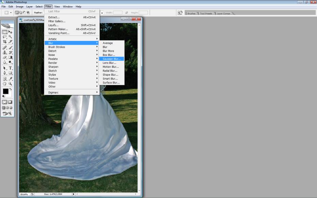
Task: Toggle Edit in Standard Mode
Action: tap(5, 102)
